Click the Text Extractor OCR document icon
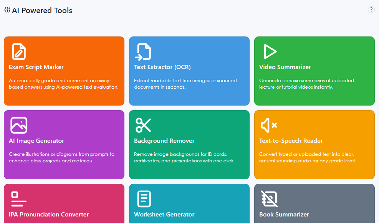The image size is (379, 223). click(143, 51)
